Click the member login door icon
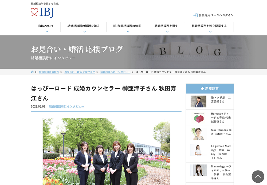The width and height of the screenshot is (267, 185). click(195, 15)
